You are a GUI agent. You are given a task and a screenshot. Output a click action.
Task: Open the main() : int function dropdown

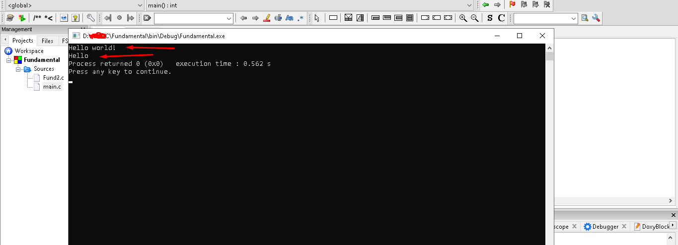click(x=310, y=5)
